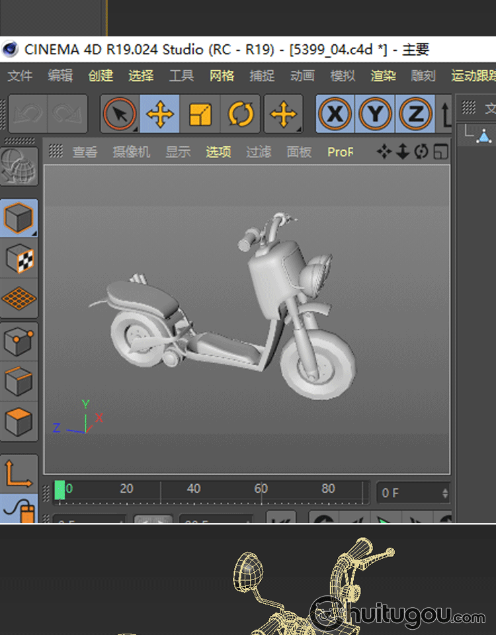The image size is (496, 635).
Task: Open the 文件 file menu
Action: pyautogui.click(x=20, y=76)
